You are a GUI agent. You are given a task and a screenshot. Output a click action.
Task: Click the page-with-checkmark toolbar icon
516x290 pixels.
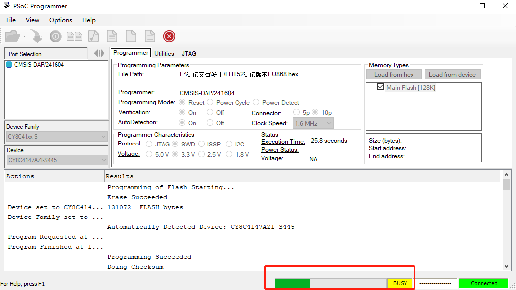94,36
